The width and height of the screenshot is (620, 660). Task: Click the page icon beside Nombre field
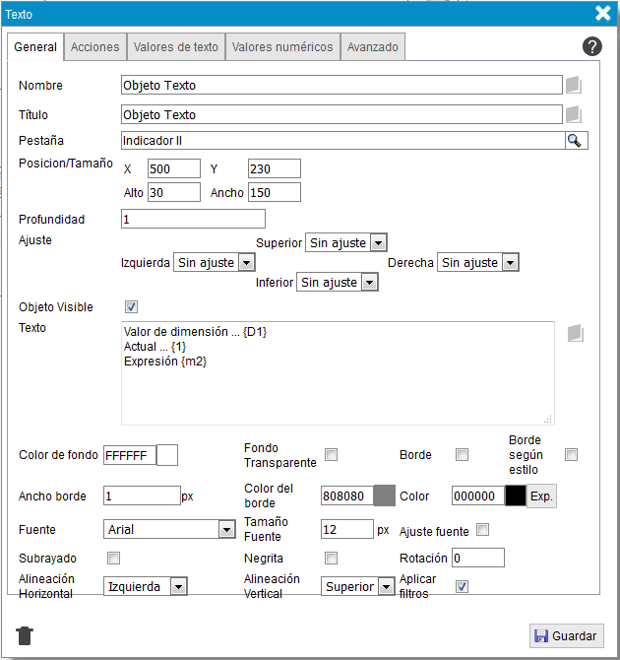click(575, 85)
